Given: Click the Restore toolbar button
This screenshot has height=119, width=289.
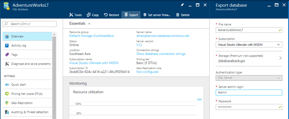Looking at the screenshot, I should (111, 15).
